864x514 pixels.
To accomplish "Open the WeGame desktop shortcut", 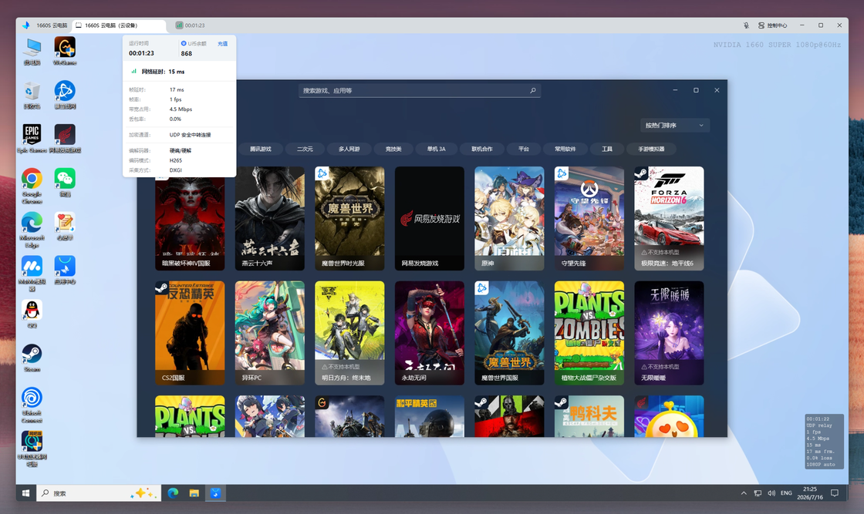I will (65, 51).
